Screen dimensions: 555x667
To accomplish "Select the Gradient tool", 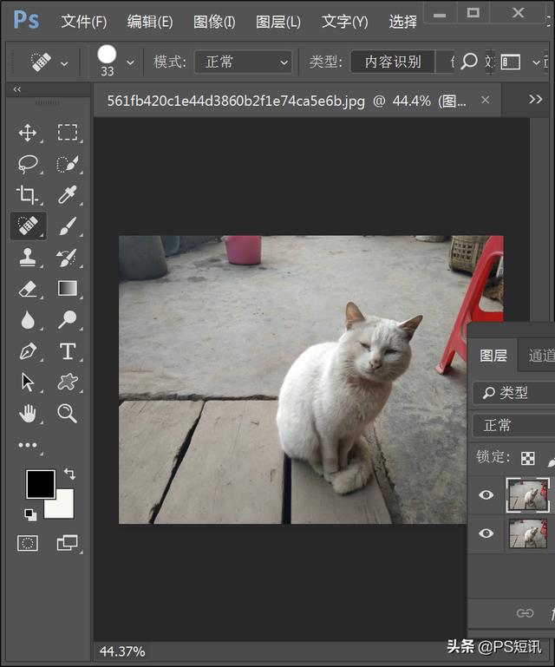I will 68,288.
